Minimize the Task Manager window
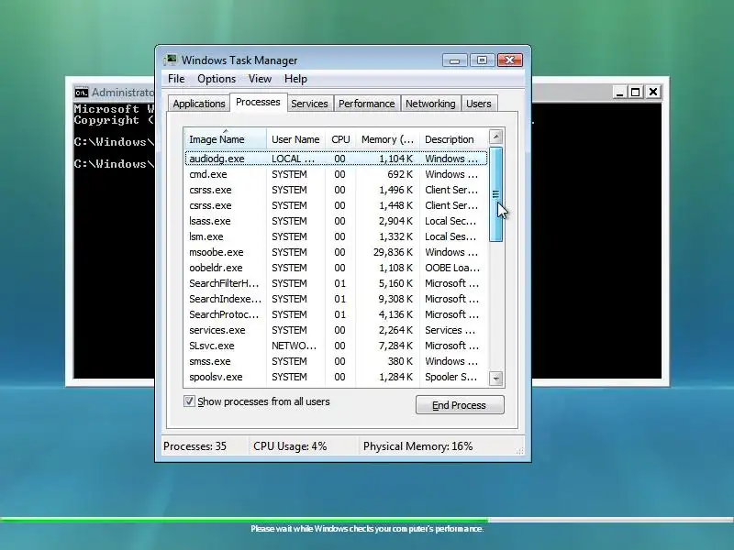The image size is (734, 550). (454, 60)
